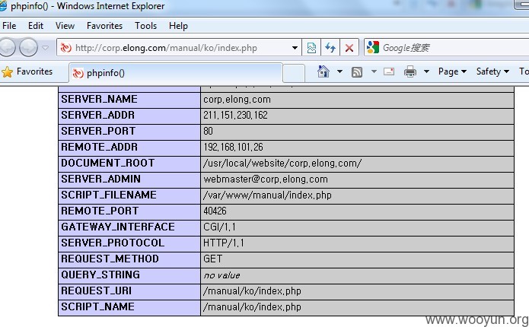The width and height of the screenshot is (529, 327).
Task: Click the GATEWAY_INTERFACE row label
Action: click(118, 227)
